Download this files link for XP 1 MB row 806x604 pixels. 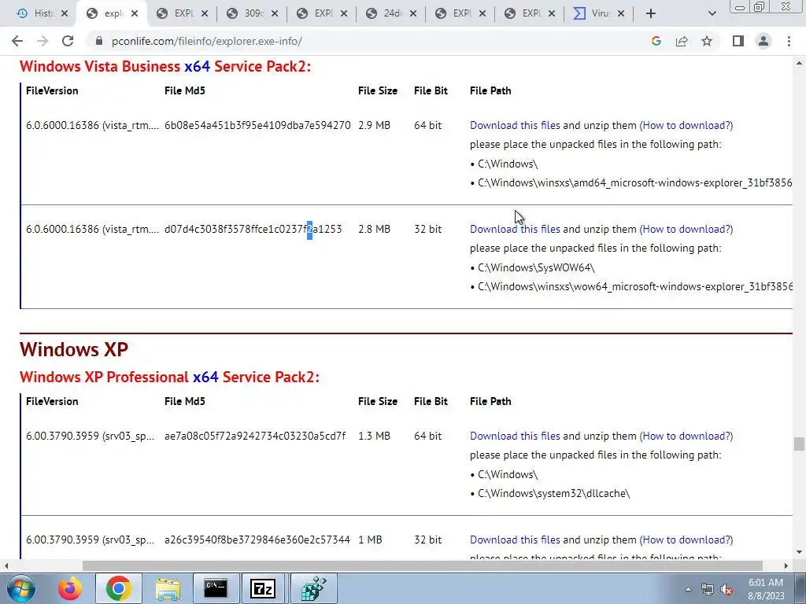tap(515, 540)
